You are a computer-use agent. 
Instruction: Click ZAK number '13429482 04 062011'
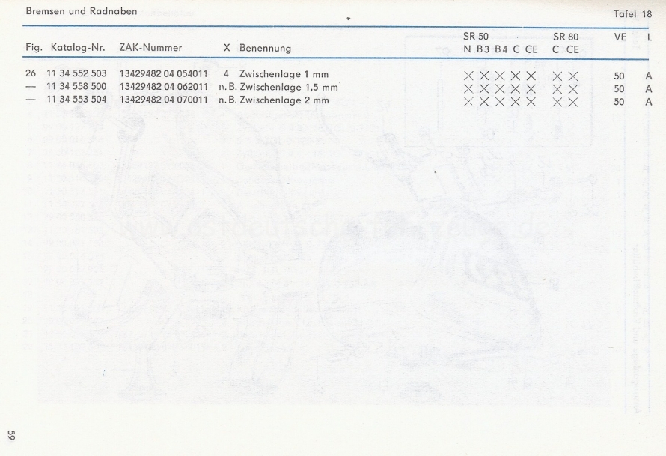click(x=164, y=87)
